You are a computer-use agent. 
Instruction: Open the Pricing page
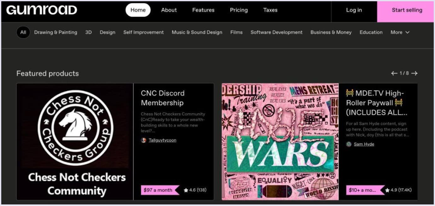(239, 10)
